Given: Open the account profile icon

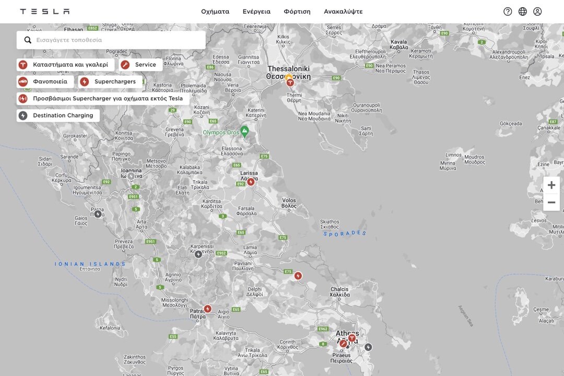Looking at the screenshot, I should point(537,11).
